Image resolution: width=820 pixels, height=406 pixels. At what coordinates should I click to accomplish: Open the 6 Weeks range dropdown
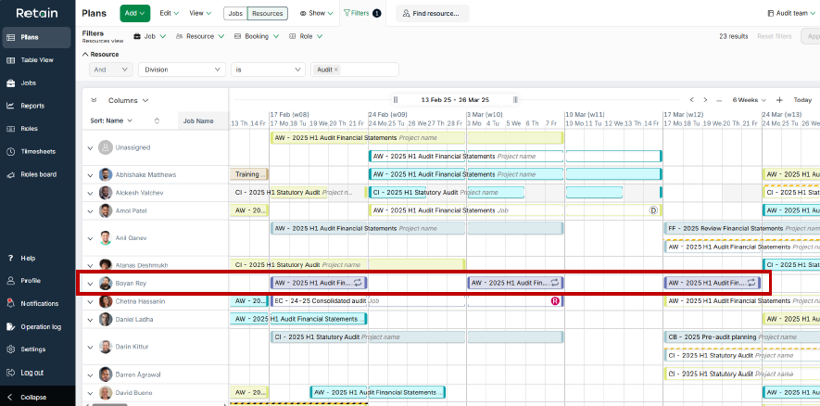point(750,100)
